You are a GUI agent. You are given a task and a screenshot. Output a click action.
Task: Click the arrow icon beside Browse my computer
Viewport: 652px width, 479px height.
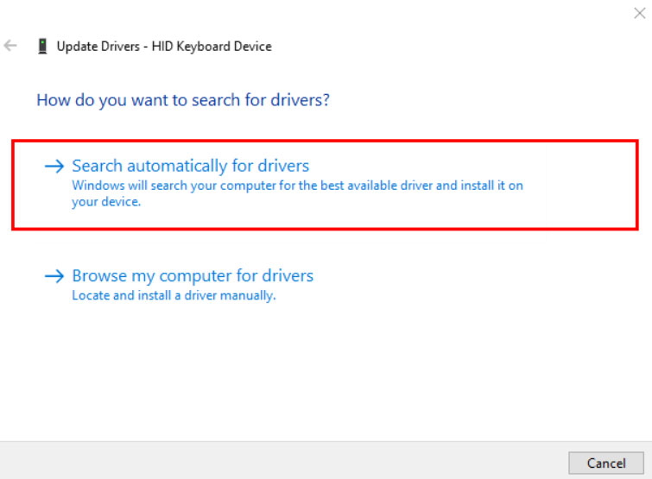[x=54, y=276]
